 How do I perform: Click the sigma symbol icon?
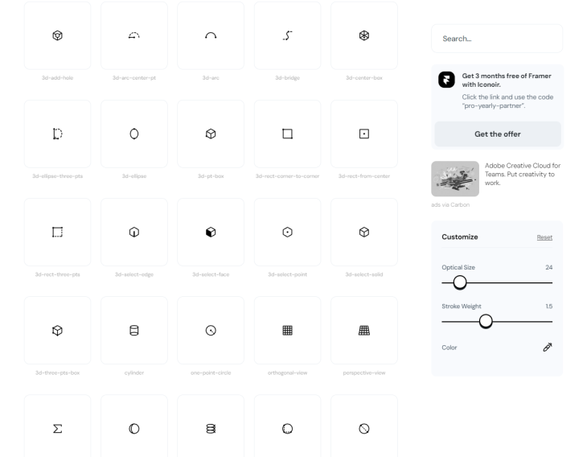point(57,428)
